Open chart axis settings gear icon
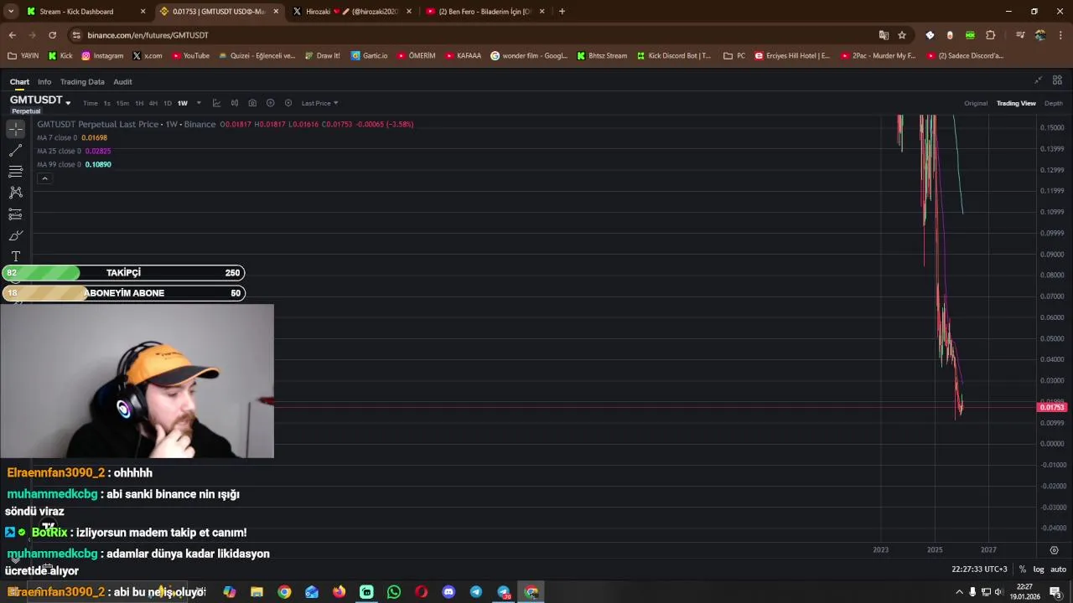Image resolution: width=1073 pixels, height=603 pixels. coord(1054,550)
